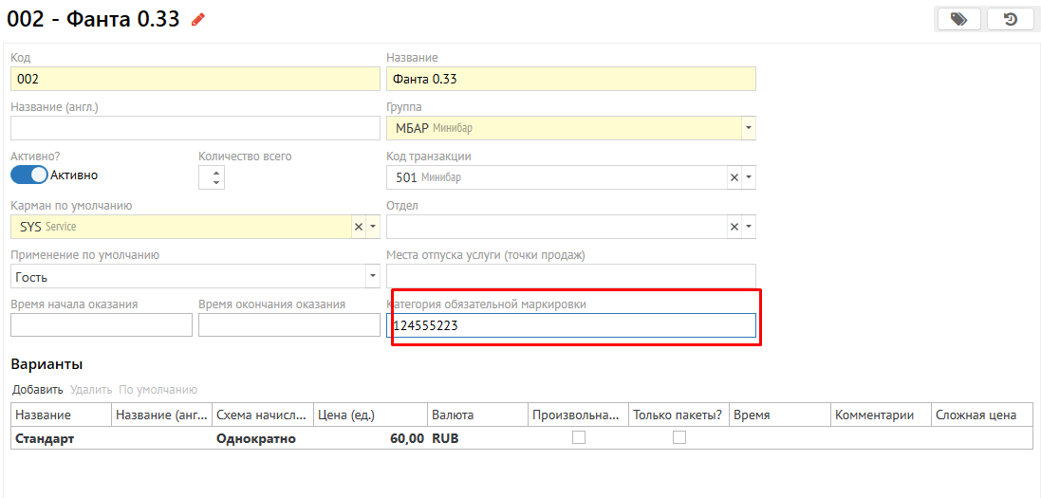Focus the Код input field
Screen dimensions: 1041x498
pos(195,79)
